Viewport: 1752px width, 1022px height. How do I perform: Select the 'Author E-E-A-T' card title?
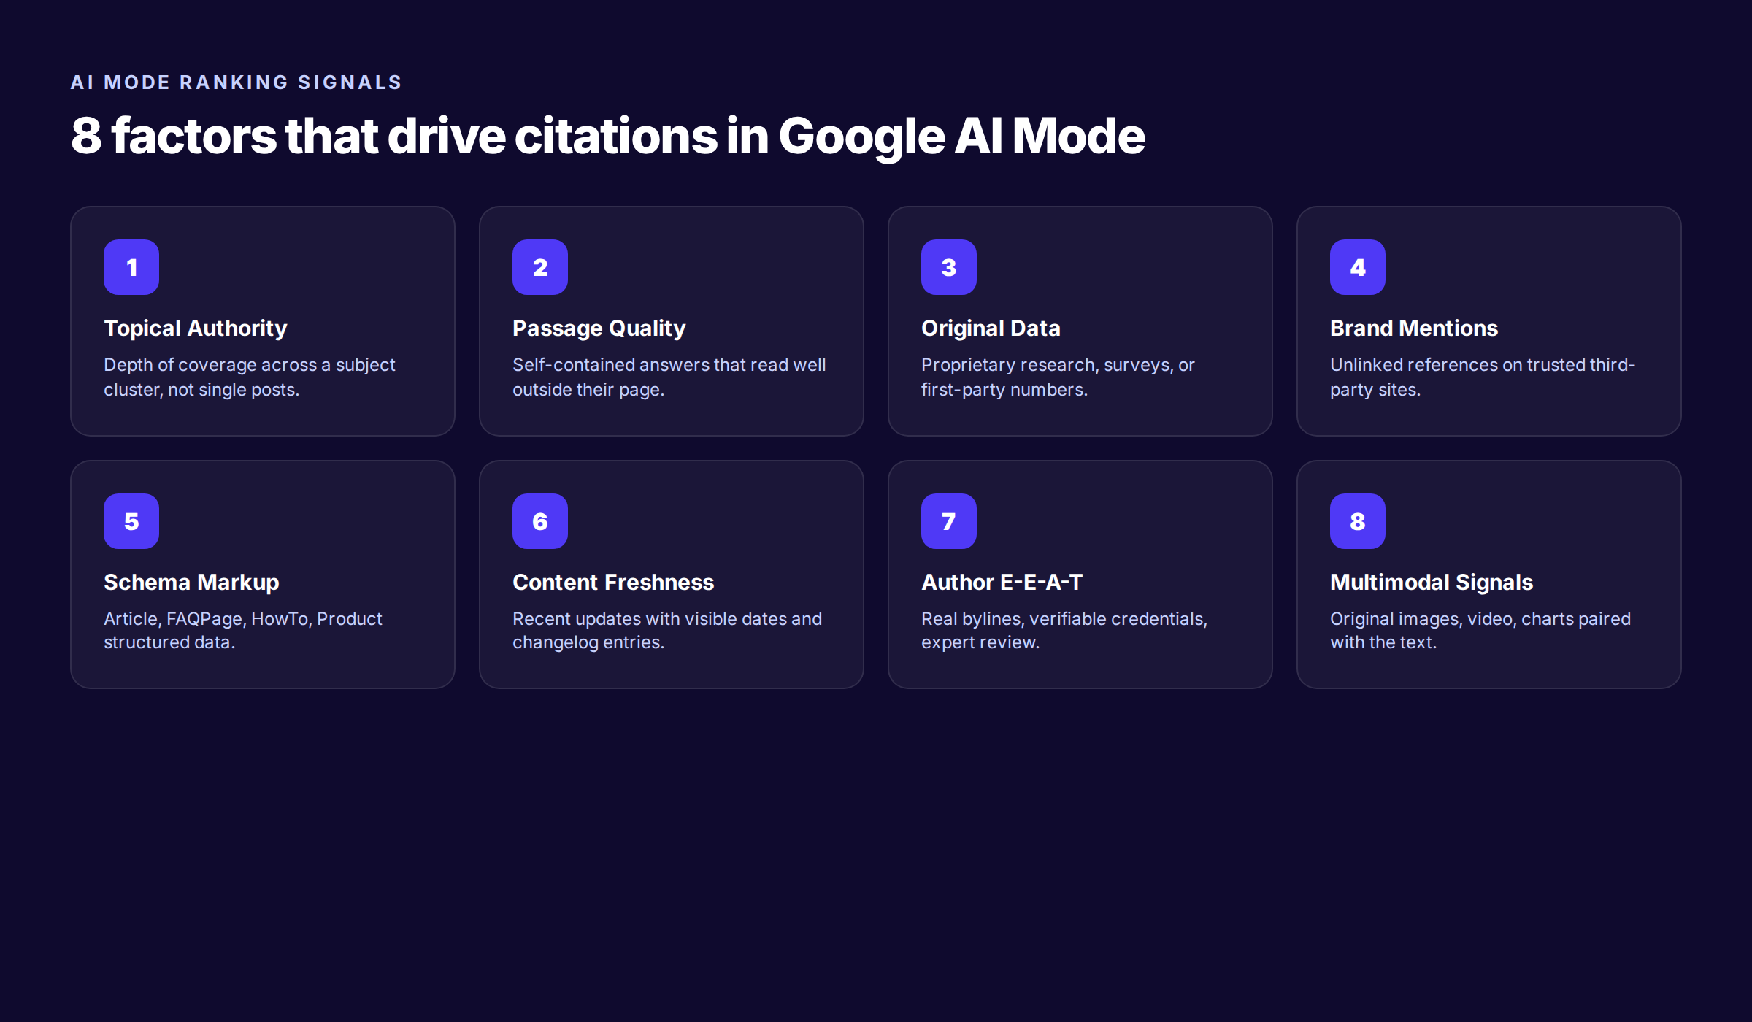point(1002,583)
